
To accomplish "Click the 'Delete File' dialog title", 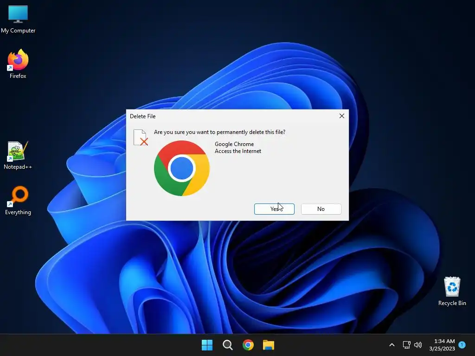I will pos(143,116).
